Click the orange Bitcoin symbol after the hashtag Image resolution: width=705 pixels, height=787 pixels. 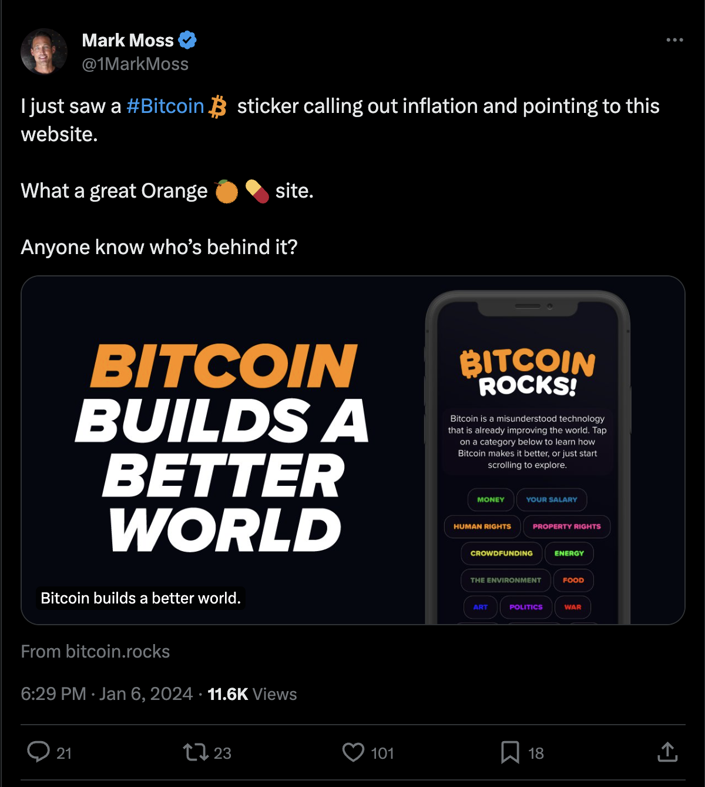tap(218, 106)
